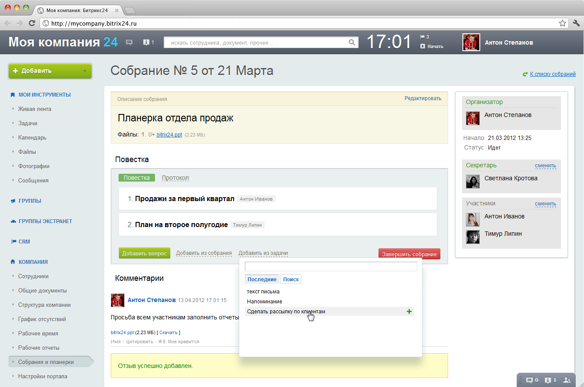584x387 pixels.
Task: Click the Добавить из задачи link
Action: pyautogui.click(x=263, y=254)
